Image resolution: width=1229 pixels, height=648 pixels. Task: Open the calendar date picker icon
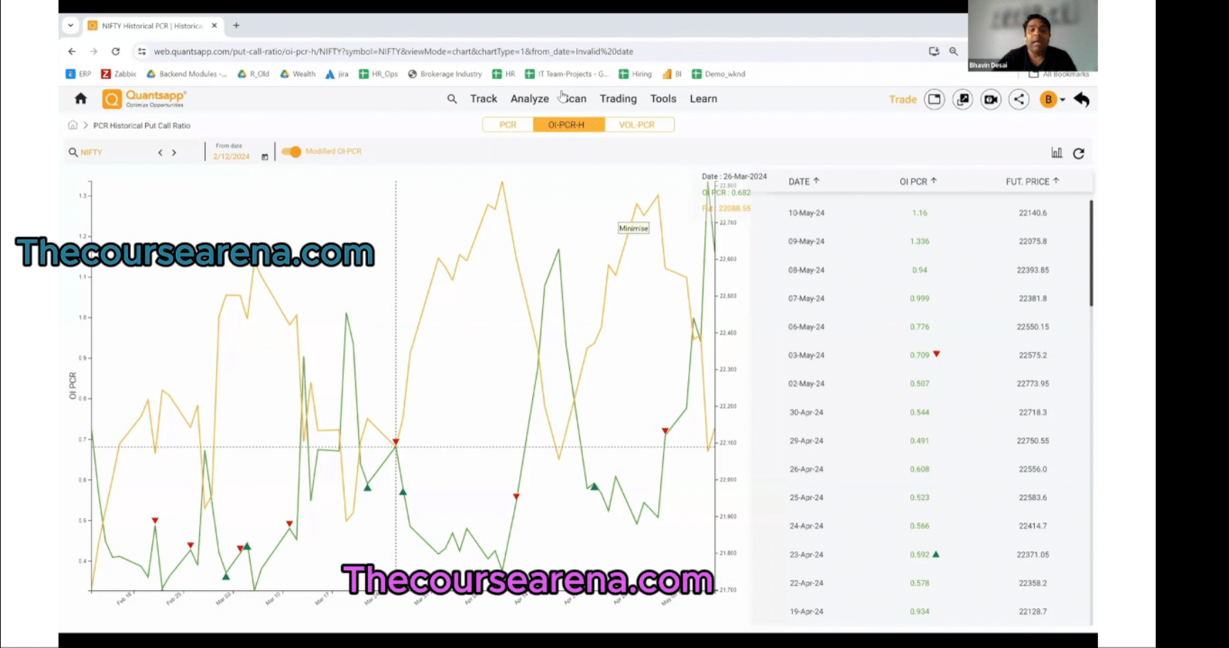click(265, 156)
